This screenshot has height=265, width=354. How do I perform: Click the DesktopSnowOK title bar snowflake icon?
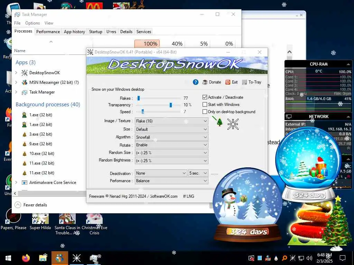coord(90,52)
